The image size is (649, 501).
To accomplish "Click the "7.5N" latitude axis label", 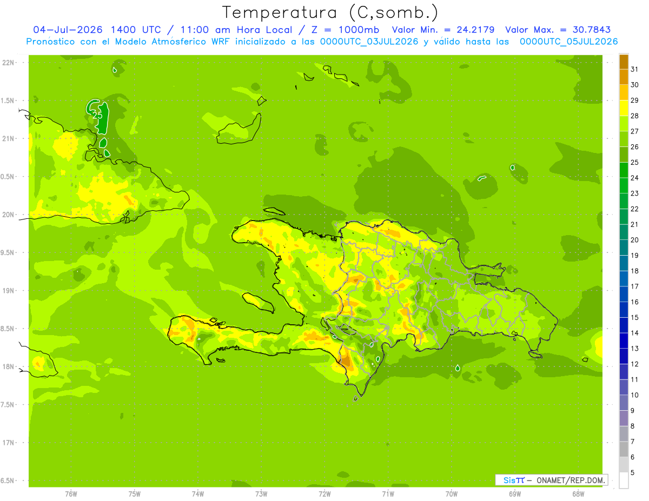I will pos(8,405).
